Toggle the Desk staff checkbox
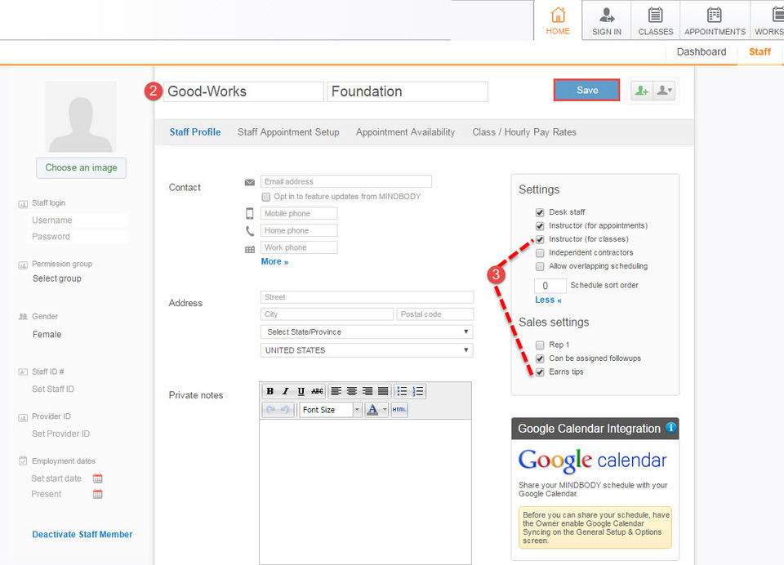The width and height of the screenshot is (784, 565). click(540, 212)
